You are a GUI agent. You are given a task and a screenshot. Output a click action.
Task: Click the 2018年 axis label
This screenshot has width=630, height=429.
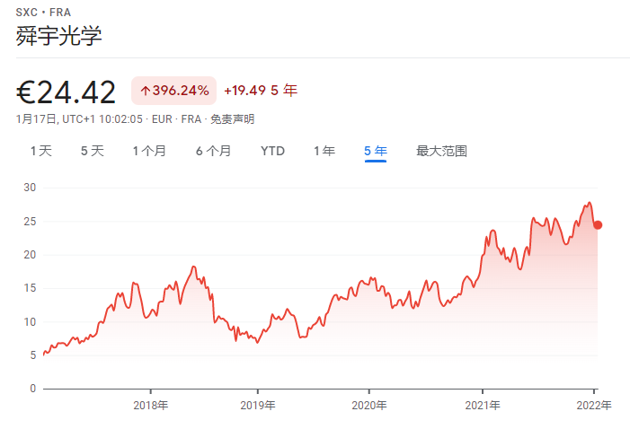pyautogui.click(x=151, y=406)
